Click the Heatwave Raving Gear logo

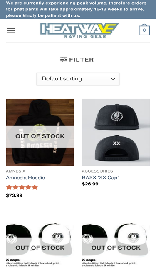click(x=79, y=30)
